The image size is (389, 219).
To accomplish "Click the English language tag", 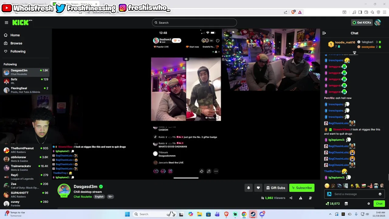I will tap(99, 197).
